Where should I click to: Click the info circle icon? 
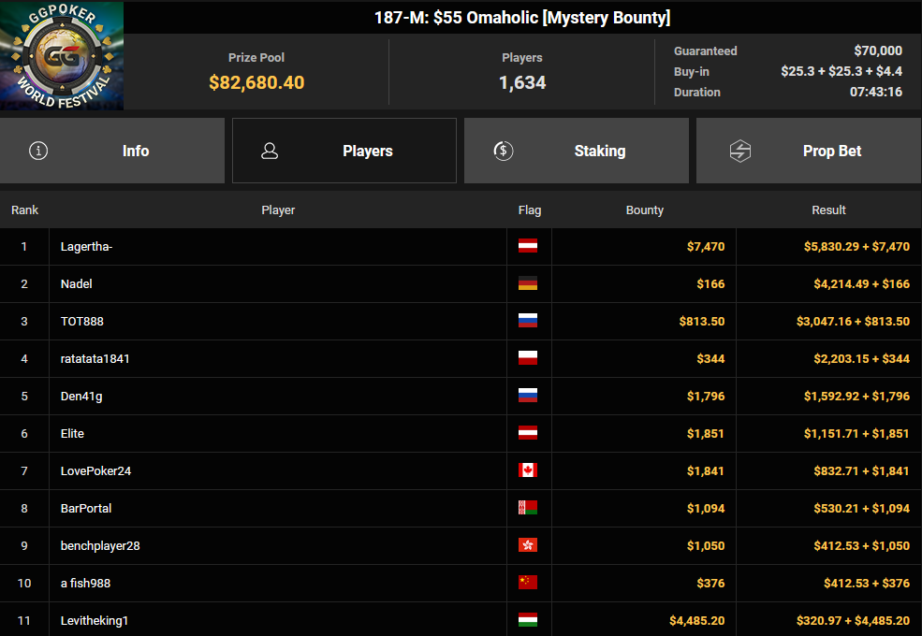click(38, 151)
